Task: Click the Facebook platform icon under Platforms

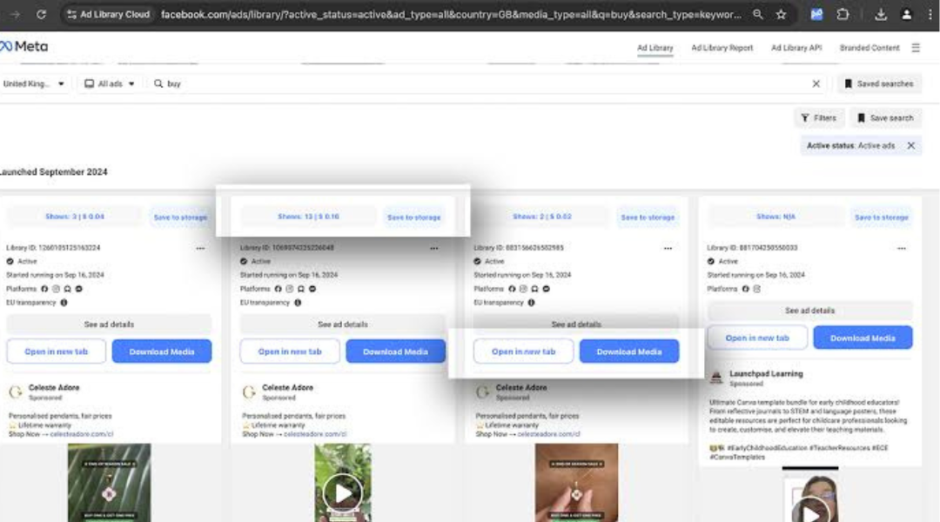Action: click(x=44, y=288)
